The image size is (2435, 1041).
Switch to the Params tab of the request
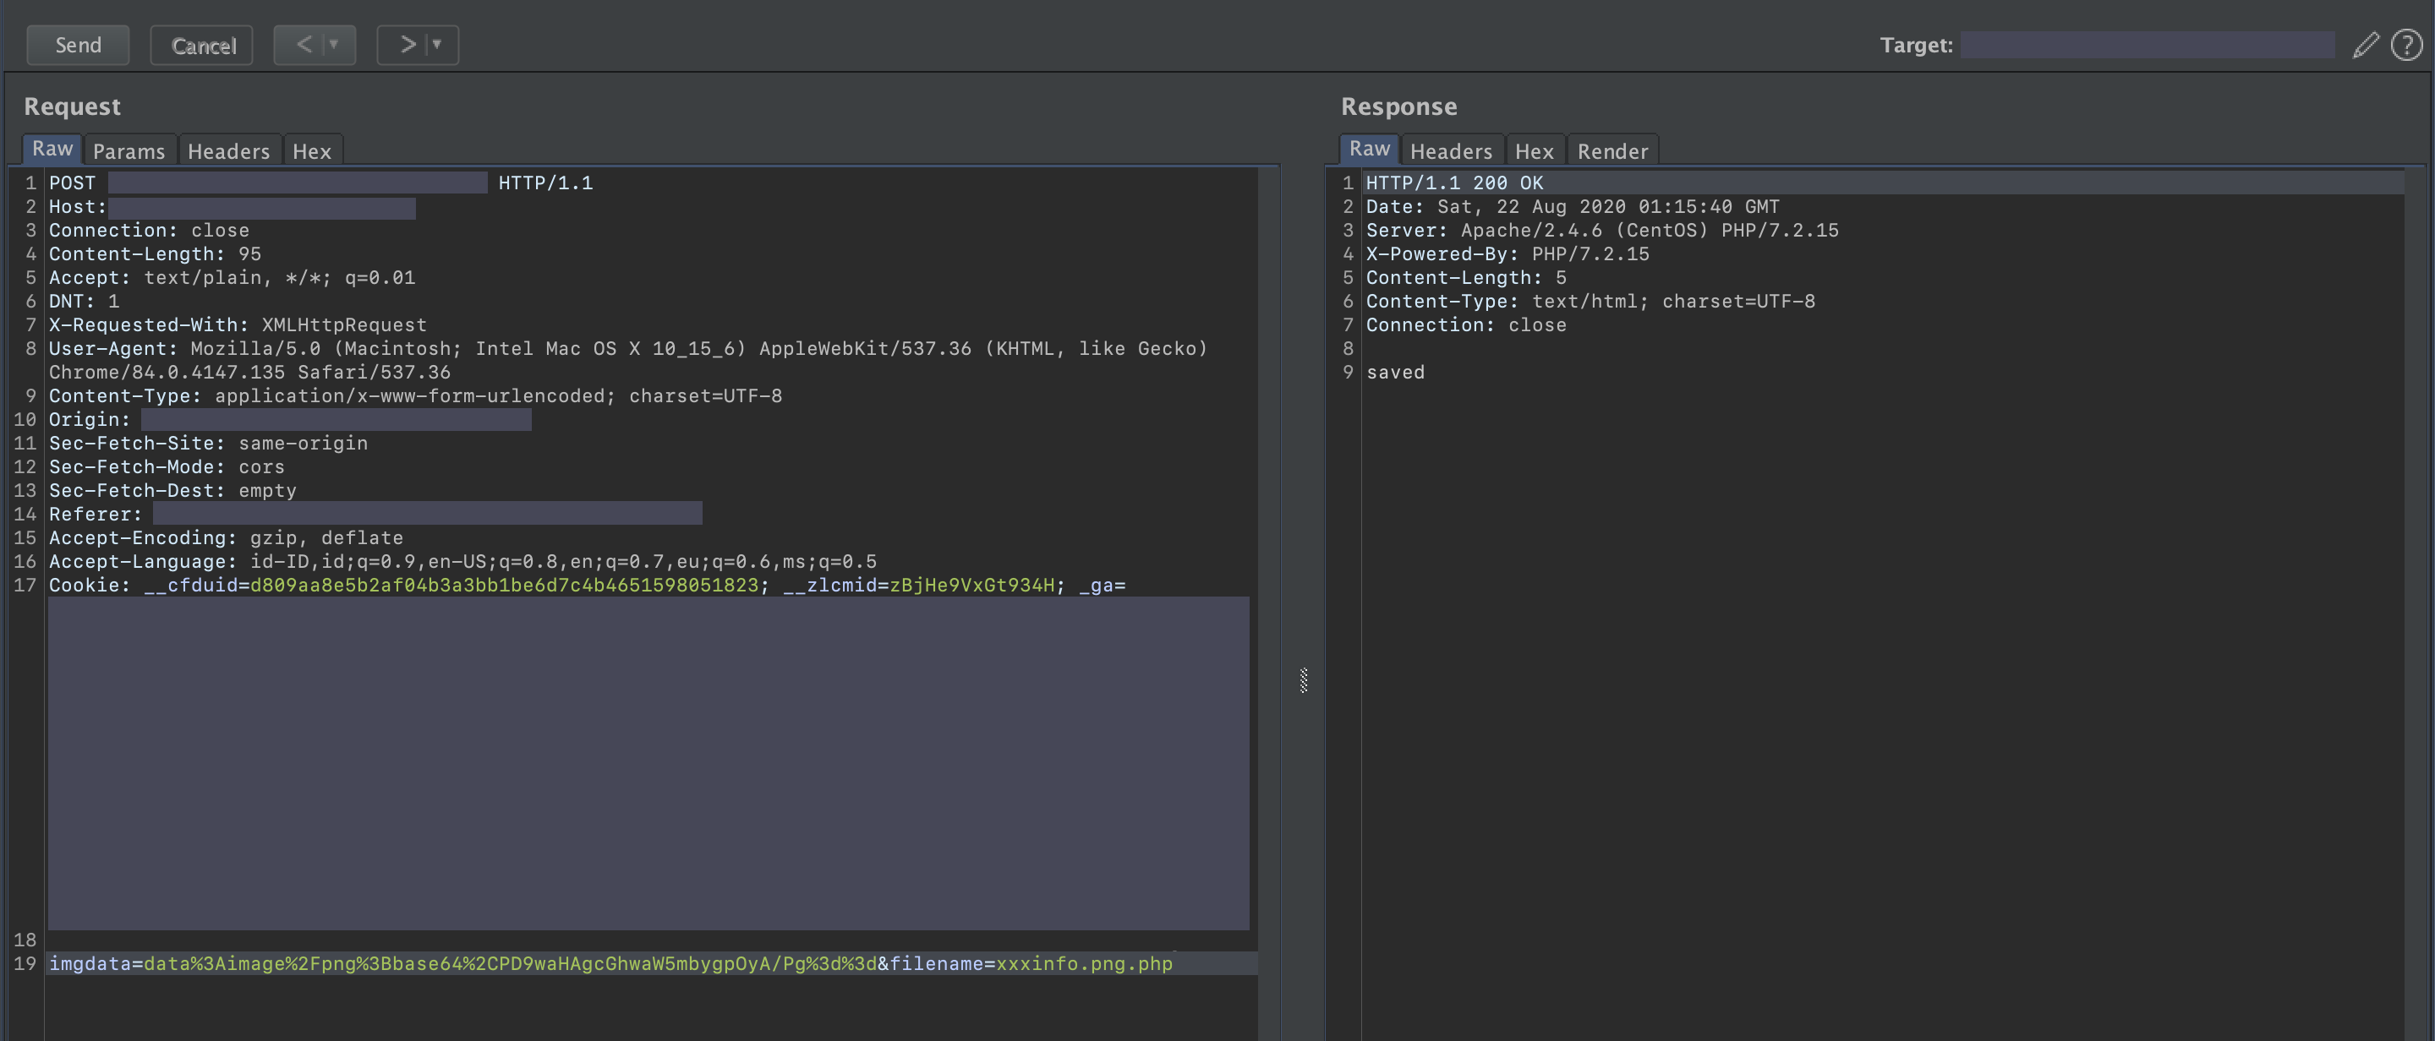tap(129, 150)
